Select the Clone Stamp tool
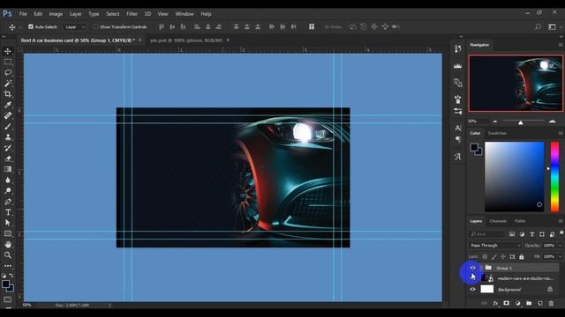The width and height of the screenshot is (565, 317). click(8, 137)
